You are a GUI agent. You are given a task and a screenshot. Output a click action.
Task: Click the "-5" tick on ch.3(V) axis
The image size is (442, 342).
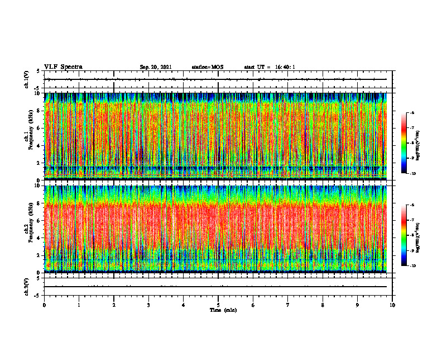point(37,296)
